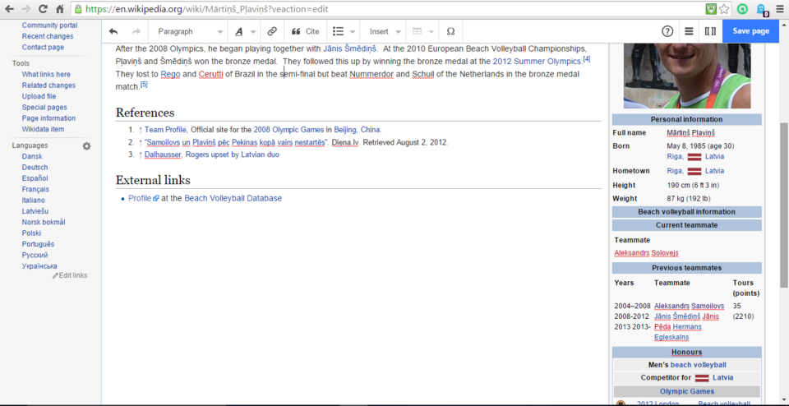
Task: Switch to Русский language version
Action: coord(35,255)
